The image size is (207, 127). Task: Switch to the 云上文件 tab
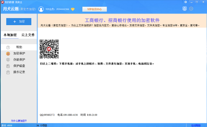click(x=28, y=35)
